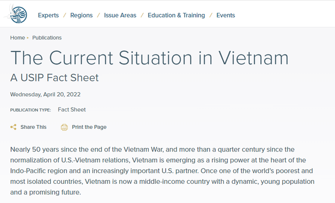Open the Regions menu
335x203 pixels.
pos(81,15)
